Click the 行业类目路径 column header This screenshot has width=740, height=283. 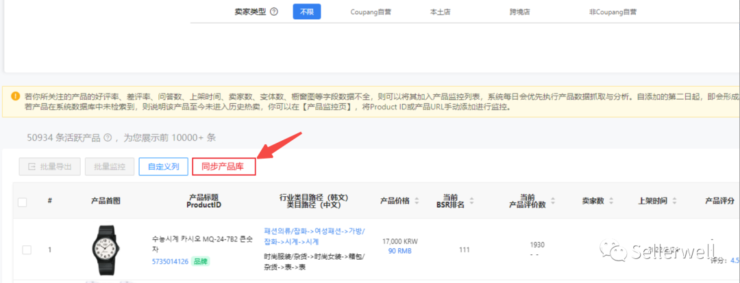[313, 201]
